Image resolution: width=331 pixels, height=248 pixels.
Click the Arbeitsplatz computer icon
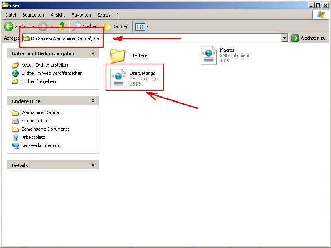click(x=15, y=137)
